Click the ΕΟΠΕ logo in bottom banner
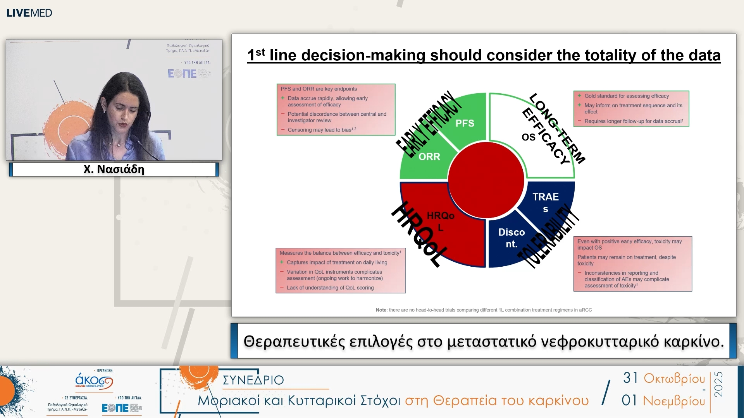Viewport: 744px width, 418px height. 122,408
